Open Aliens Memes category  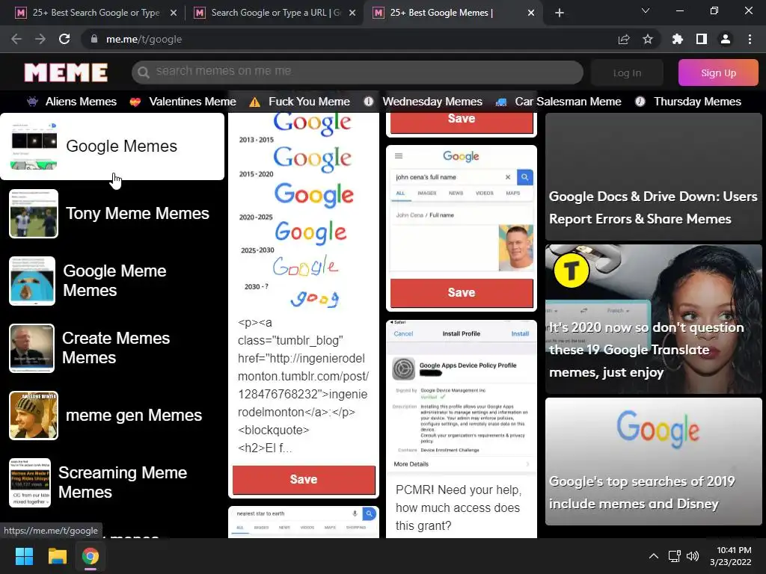pyautogui.click(x=81, y=102)
